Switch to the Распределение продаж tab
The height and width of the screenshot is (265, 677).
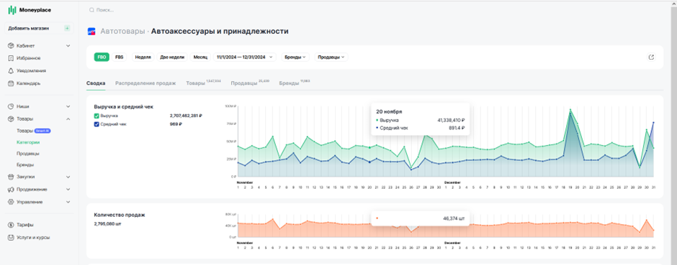pyautogui.click(x=145, y=83)
